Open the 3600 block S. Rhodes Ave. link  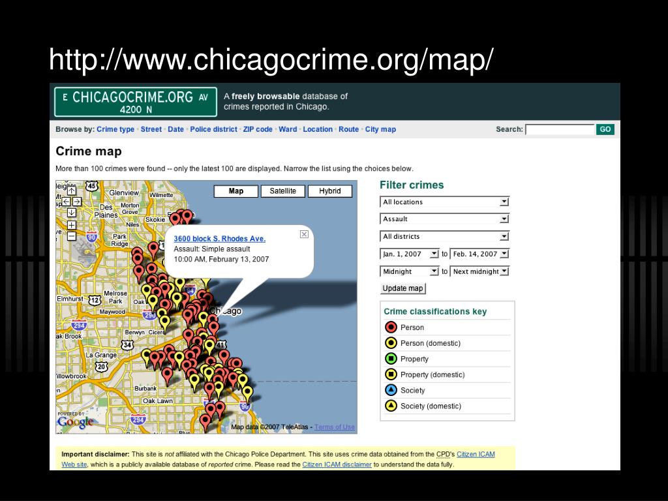pyautogui.click(x=219, y=239)
